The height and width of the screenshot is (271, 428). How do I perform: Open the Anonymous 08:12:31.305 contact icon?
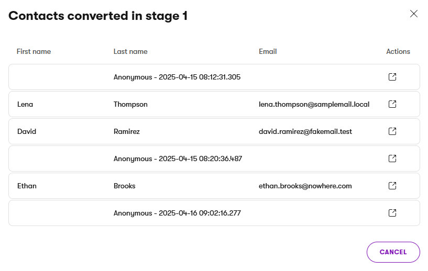pyautogui.click(x=392, y=77)
